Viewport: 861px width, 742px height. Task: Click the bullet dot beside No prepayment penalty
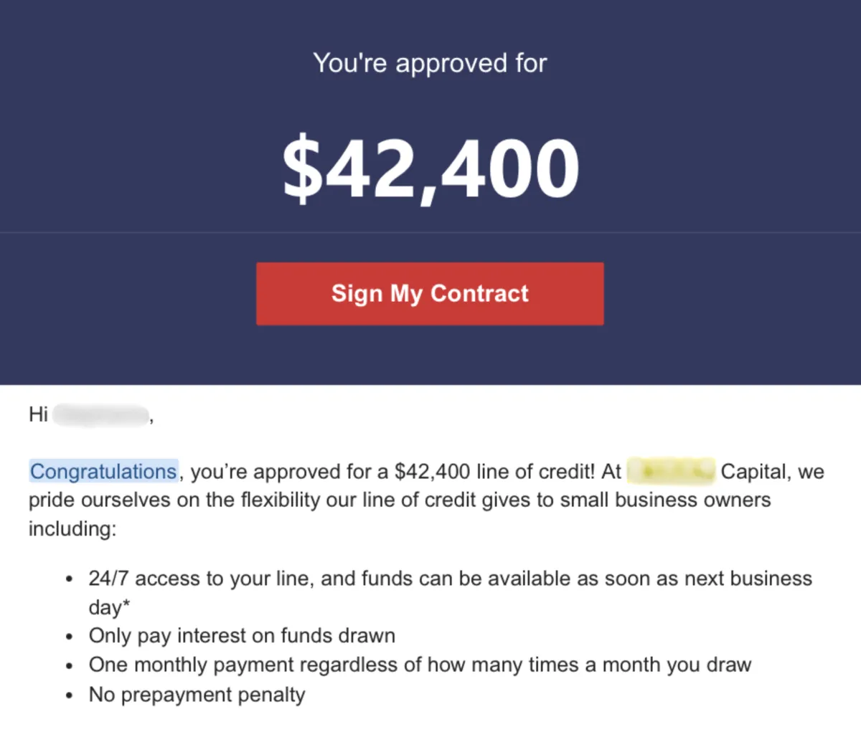pos(69,695)
